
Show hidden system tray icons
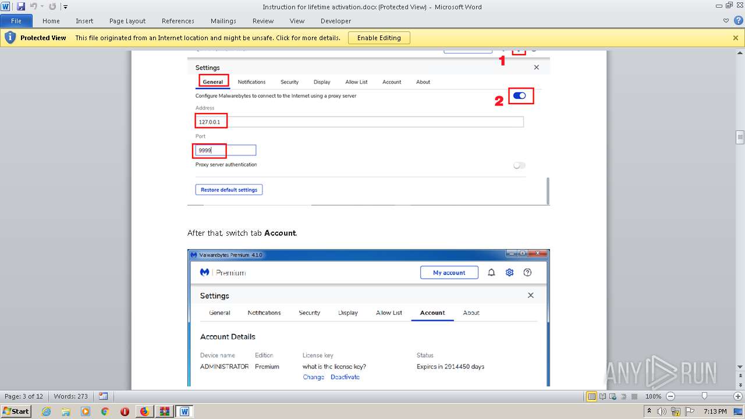click(649, 411)
